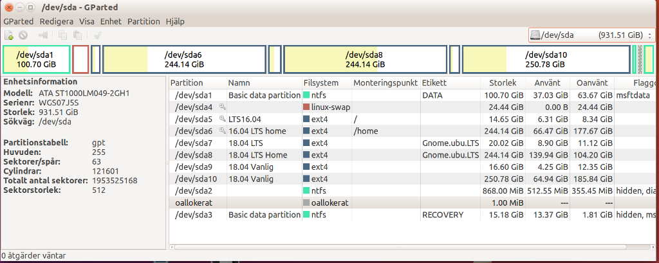The height and width of the screenshot is (263, 659).
Task: Click the New partition toolbar icon
Action: 8,35
